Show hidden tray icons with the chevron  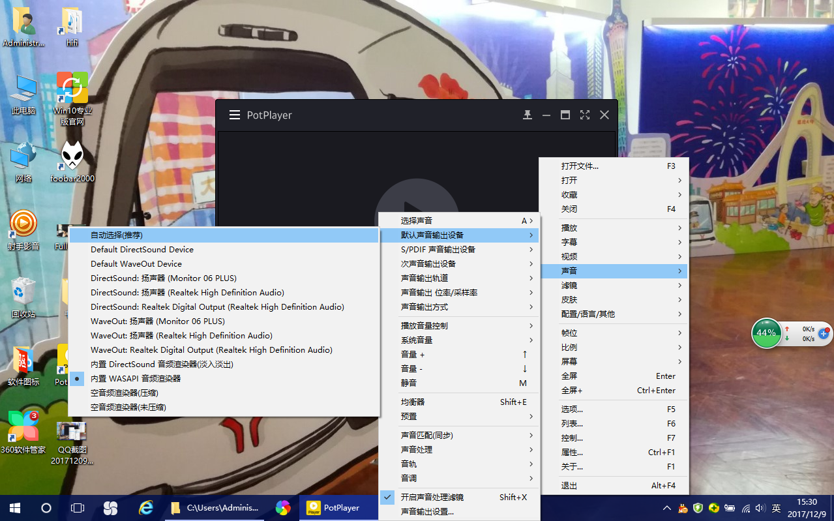tap(666, 508)
